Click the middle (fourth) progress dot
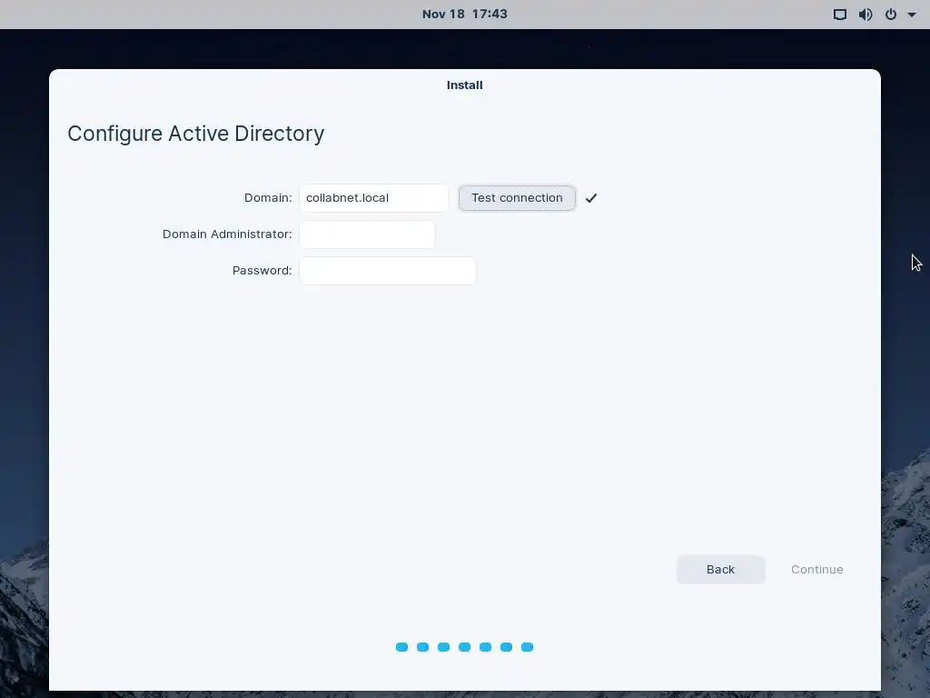Image resolution: width=930 pixels, height=698 pixels. (464, 647)
